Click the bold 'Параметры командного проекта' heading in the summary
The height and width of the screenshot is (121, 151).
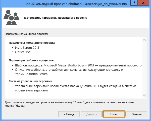(x=32, y=43)
